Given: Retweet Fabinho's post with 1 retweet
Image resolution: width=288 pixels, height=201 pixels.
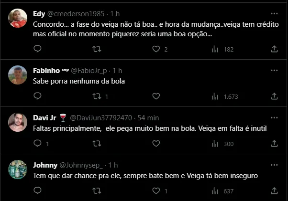Looking at the screenshot, I should click(x=96, y=96).
